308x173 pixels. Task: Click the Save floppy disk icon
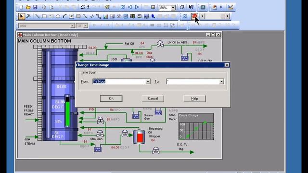tap(35, 8)
